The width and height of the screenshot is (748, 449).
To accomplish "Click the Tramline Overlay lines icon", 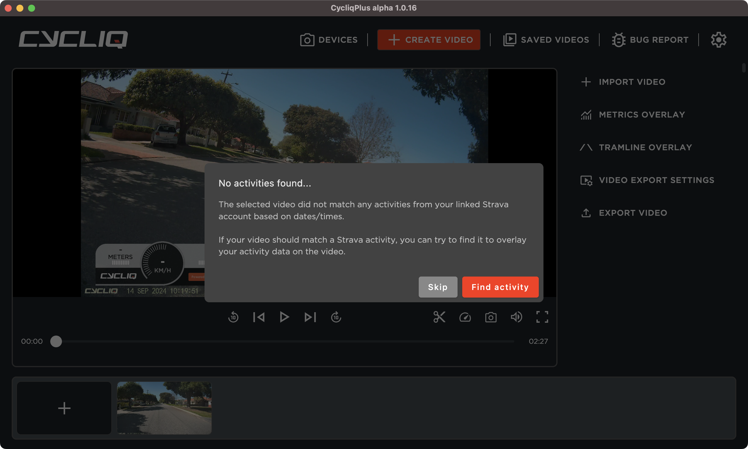I will tap(586, 147).
